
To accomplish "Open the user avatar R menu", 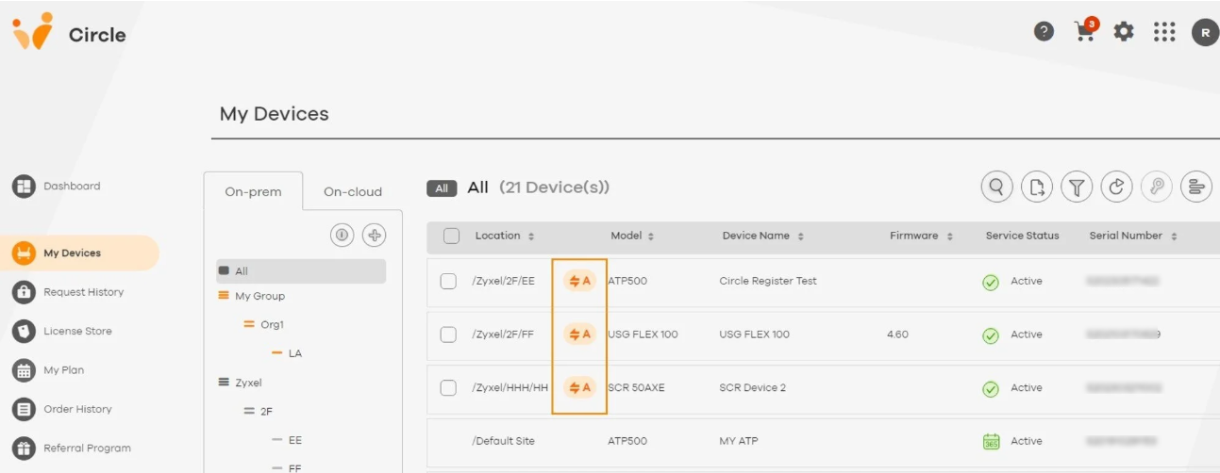I will [1204, 32].
